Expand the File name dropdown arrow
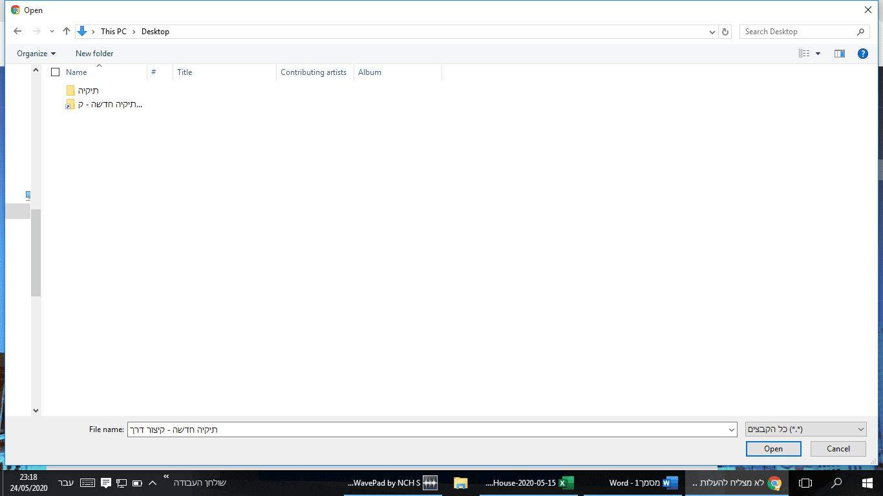Viewport: 883px width, 496px height. 732,429
